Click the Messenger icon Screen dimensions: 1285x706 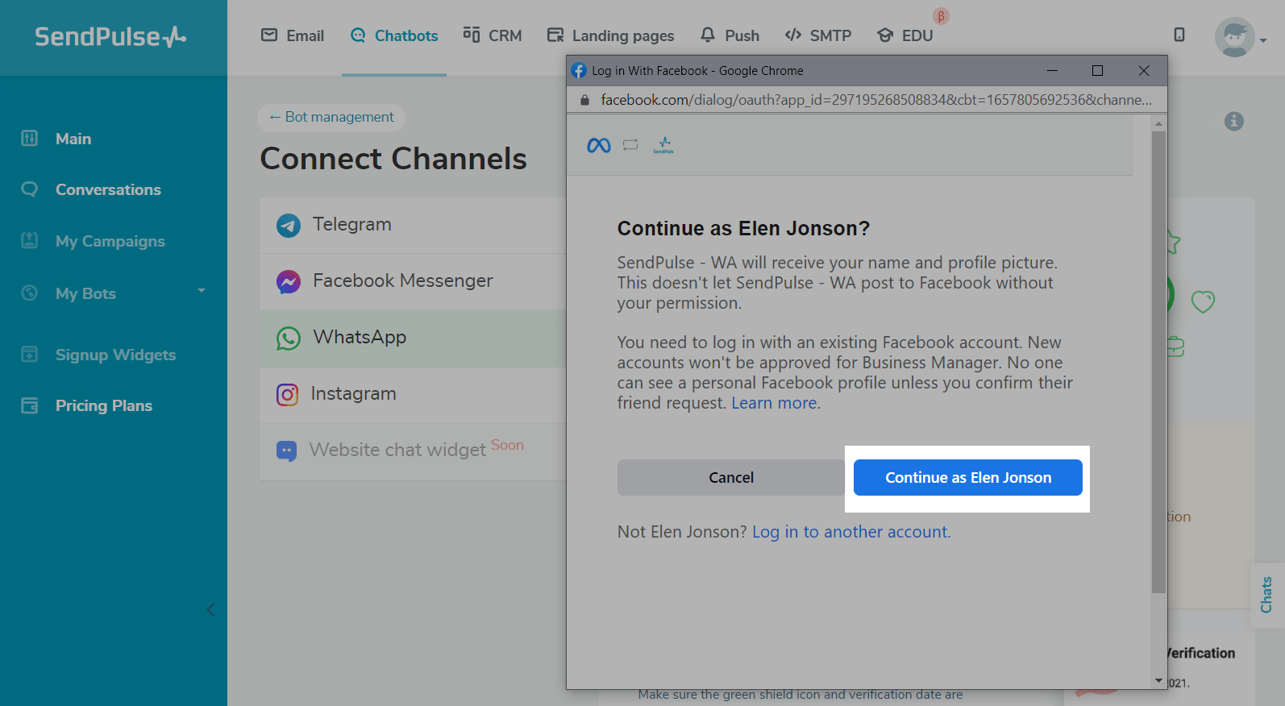pyautogui.click(x=289, y=281)
